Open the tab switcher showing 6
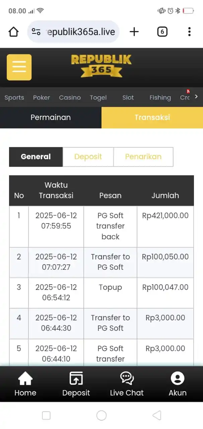 [162, 32]
